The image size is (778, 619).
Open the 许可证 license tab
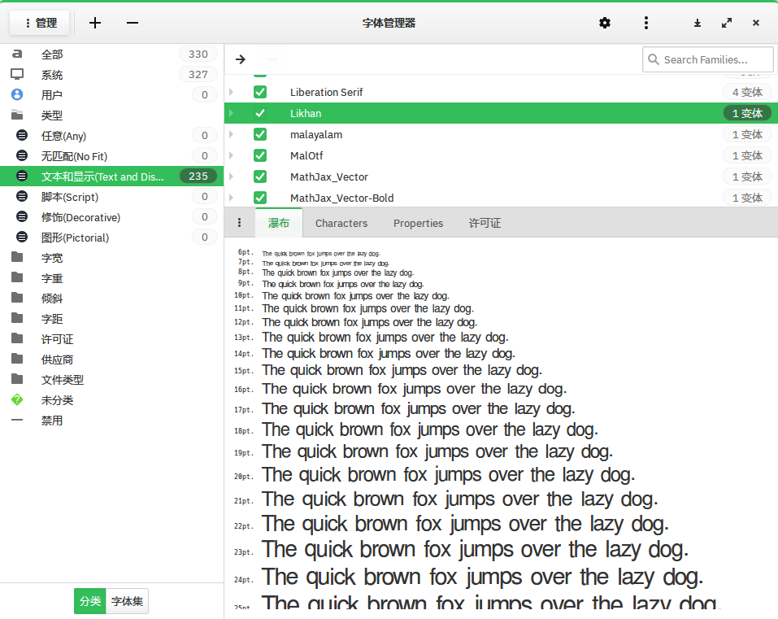[x=485, y=224]
